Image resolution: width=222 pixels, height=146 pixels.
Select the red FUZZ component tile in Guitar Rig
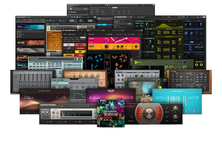80,55
